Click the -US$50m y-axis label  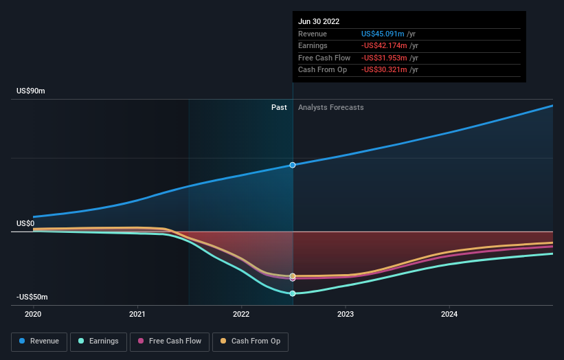[32, 297]
